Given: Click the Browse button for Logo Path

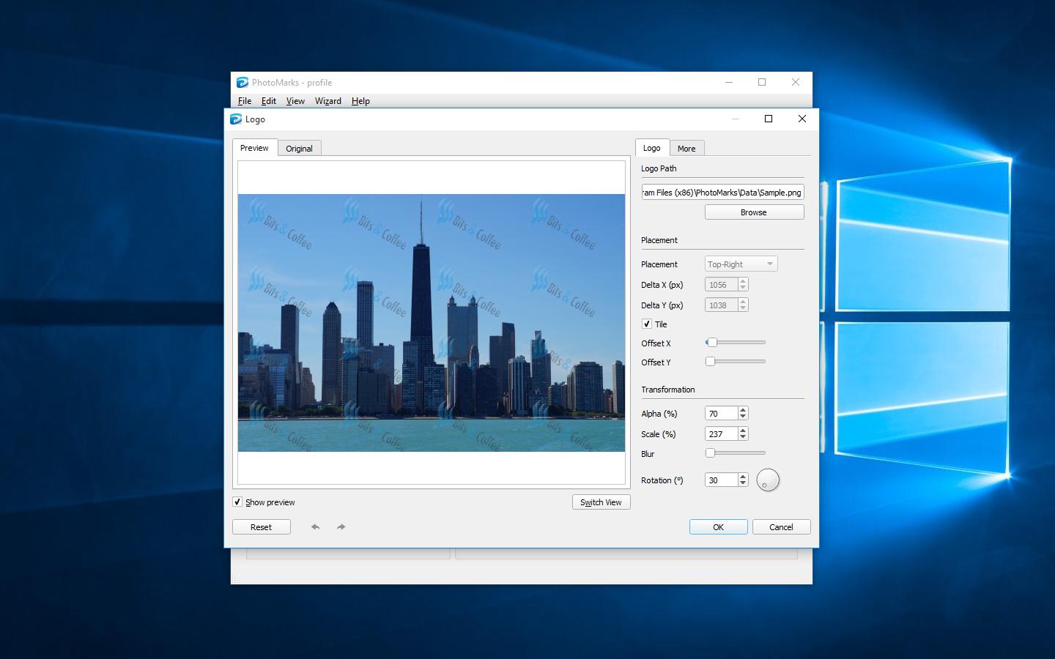Looking at the screenshot, I should [x=754, y=212].
